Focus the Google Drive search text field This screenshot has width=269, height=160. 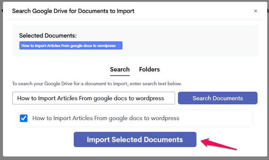click(94, 98)
